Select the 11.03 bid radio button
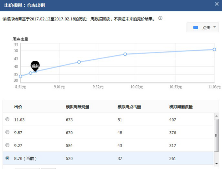Viewport: 222px width, 169px height. [7, 119]
